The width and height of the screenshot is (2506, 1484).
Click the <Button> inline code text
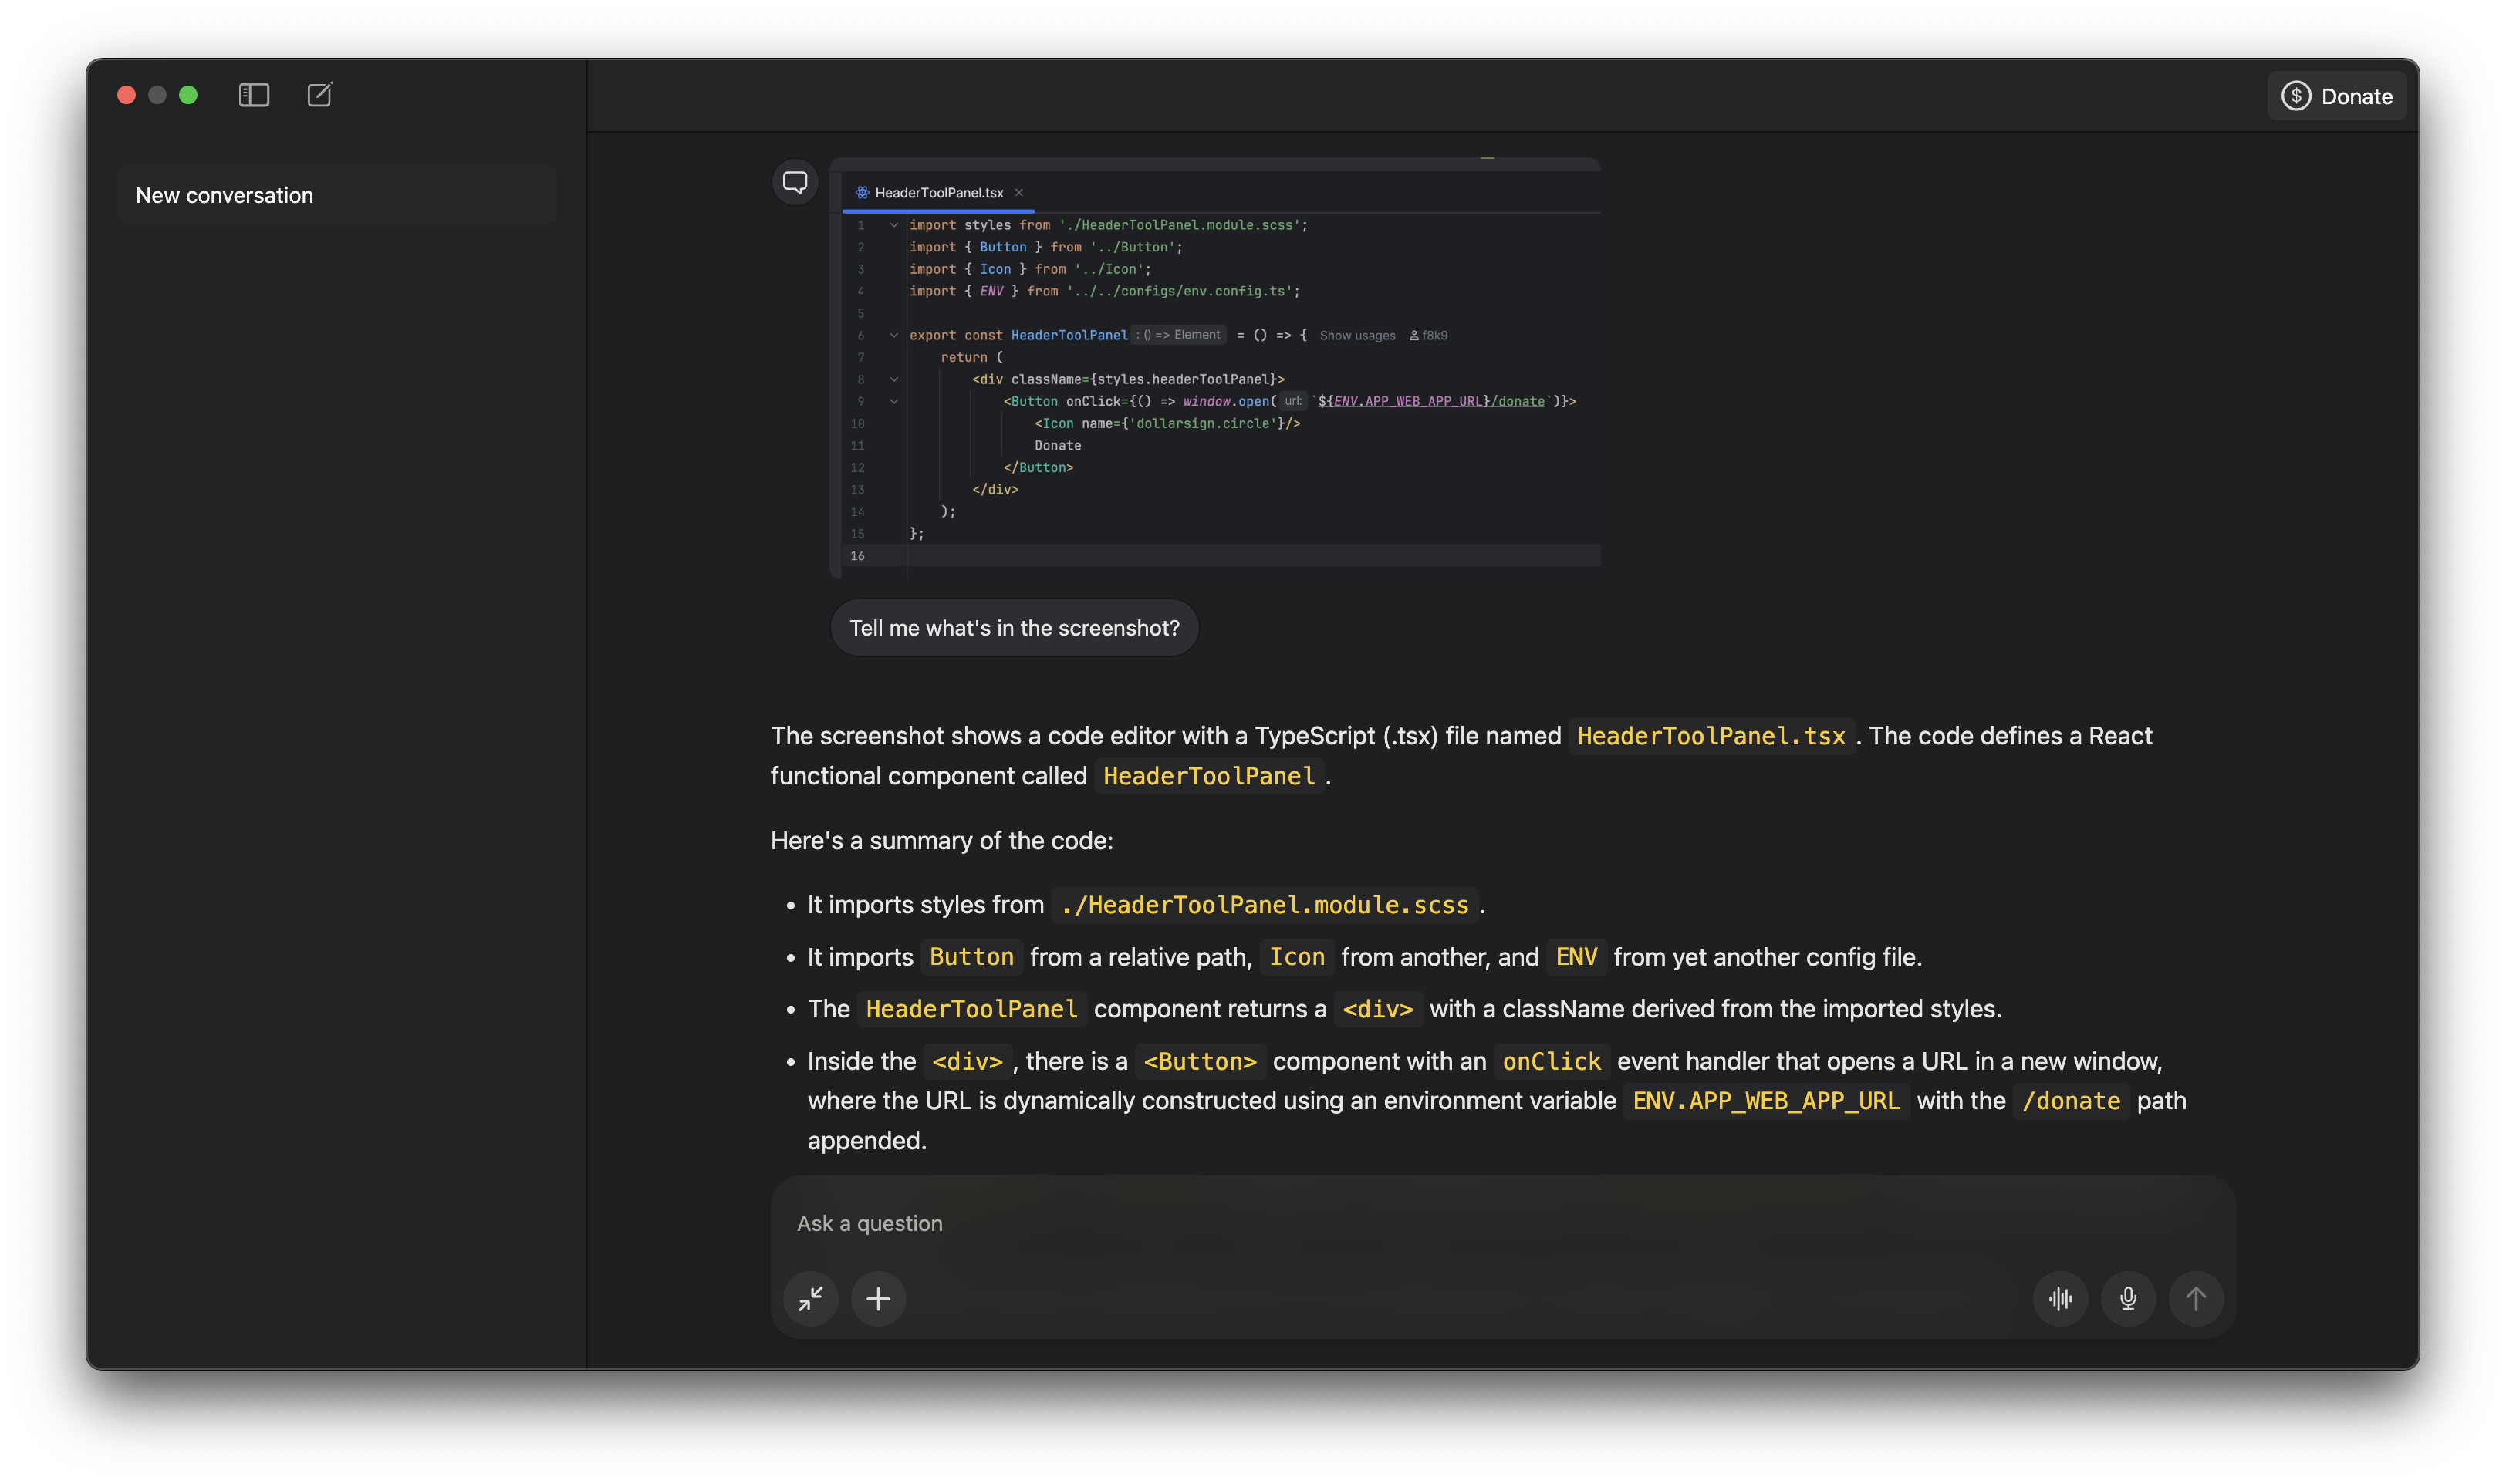tap(1200, 1062)
